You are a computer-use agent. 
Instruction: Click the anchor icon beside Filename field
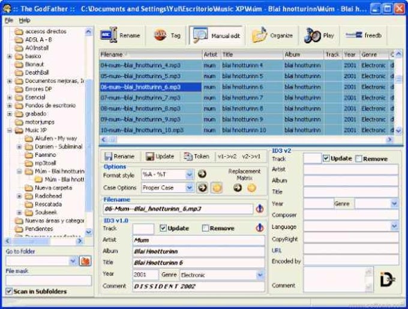tap(260, 208)
